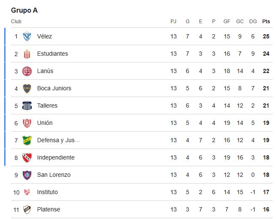Image resolution: width=276 pixels, height=219 pixels.
Task: Click the Grupo A heading
Action: click(24, 11)
